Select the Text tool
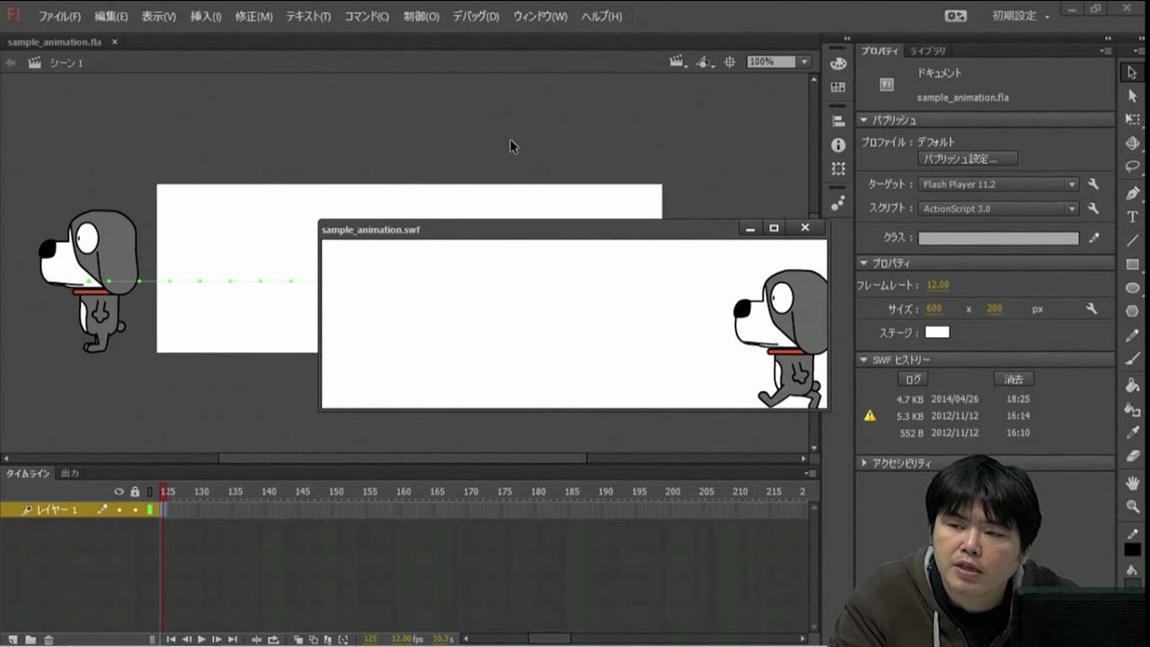1150x647 pixels. pyautogui.click(x=1133, y=217)
